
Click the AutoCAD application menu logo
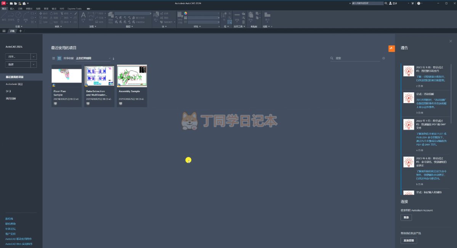[4, 3]
